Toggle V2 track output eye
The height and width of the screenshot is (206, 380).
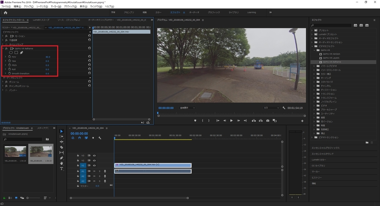(x=94, y=160)
